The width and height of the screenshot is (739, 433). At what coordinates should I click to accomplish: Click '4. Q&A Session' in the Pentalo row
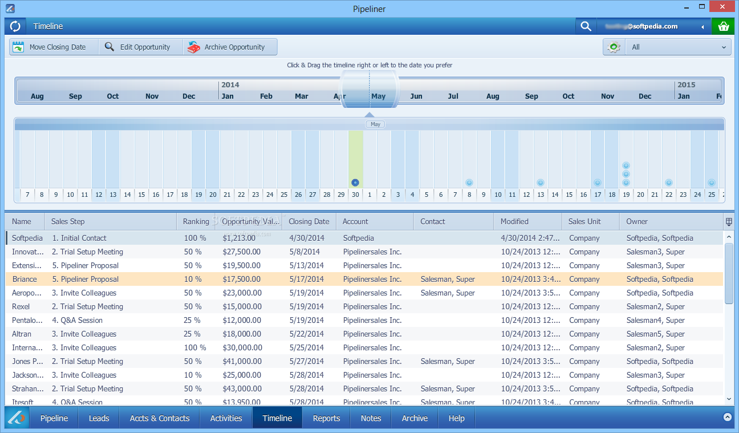point(78,320)
